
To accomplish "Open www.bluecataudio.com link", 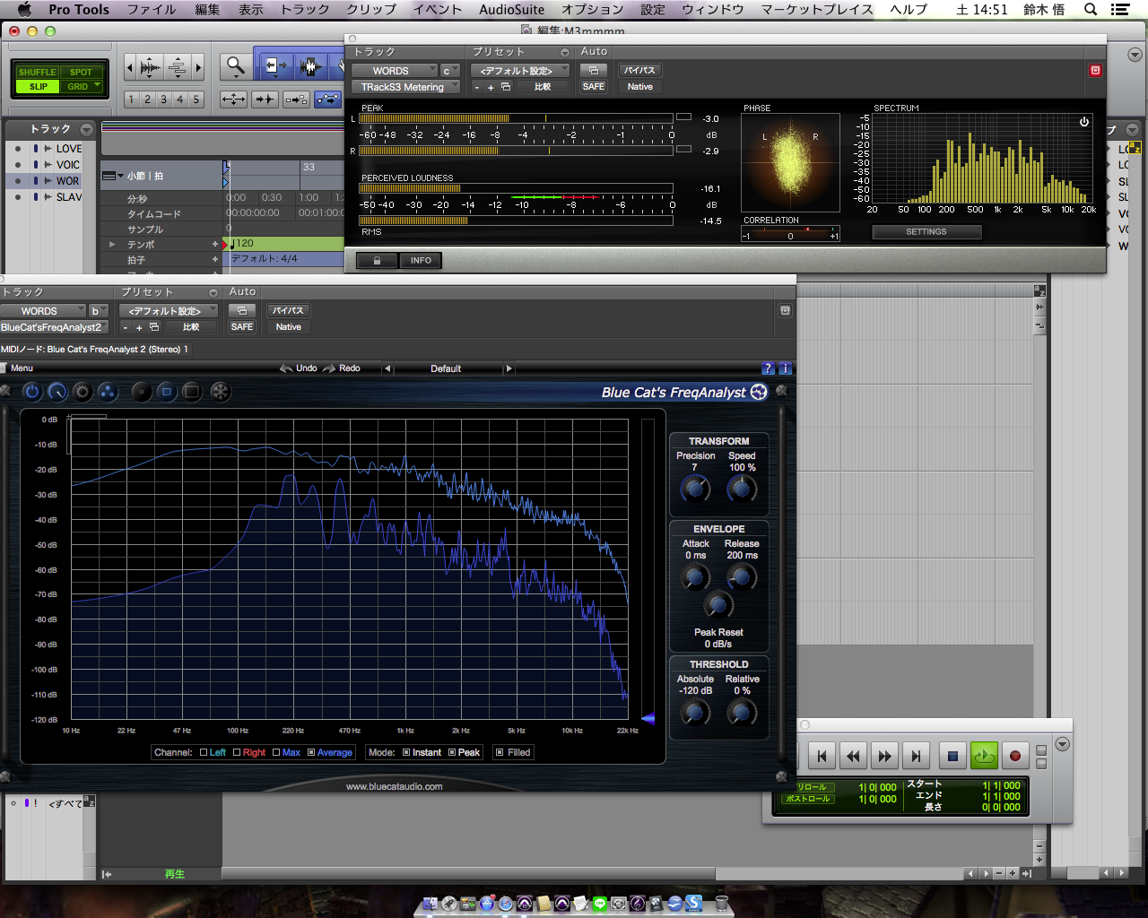I will [394, 787].
